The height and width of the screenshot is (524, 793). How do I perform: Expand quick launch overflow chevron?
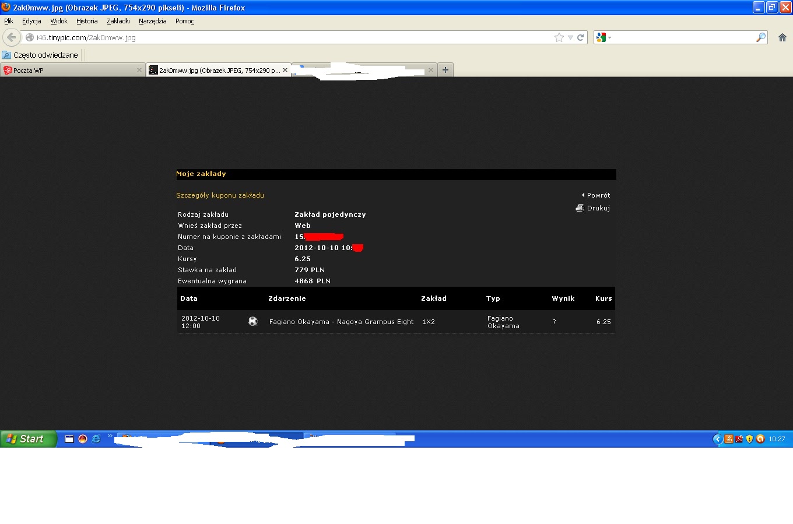tap(110, 436)
